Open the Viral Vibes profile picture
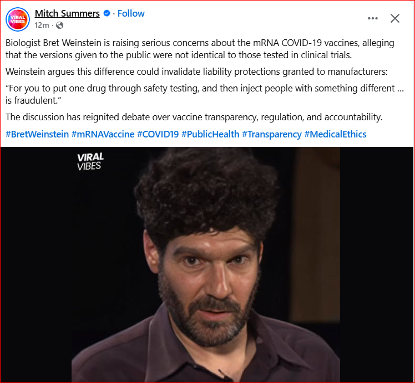 click(x=18, y=19)
